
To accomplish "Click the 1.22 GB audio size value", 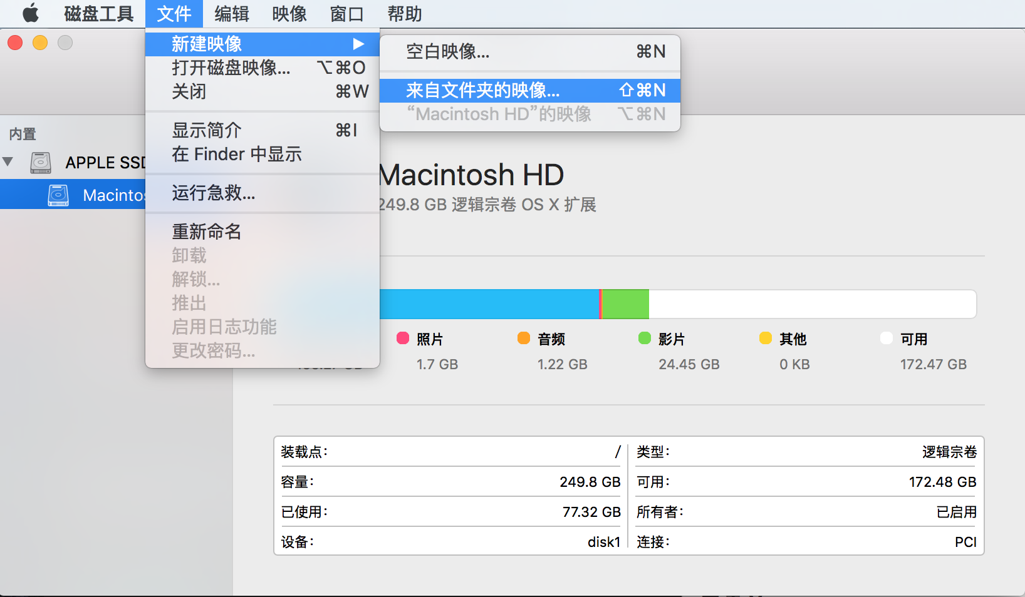I will (x=563, y=364).
